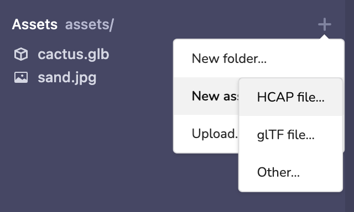Viewport: 354px width, 212px height.
Task: Click blank space right of glTF file...
Action: pos(329,135)
